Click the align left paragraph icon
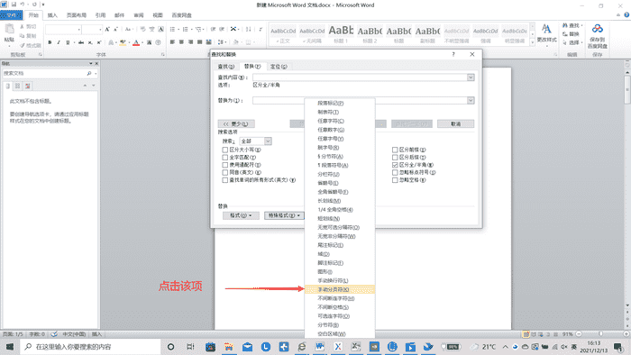 click(172, 41)
